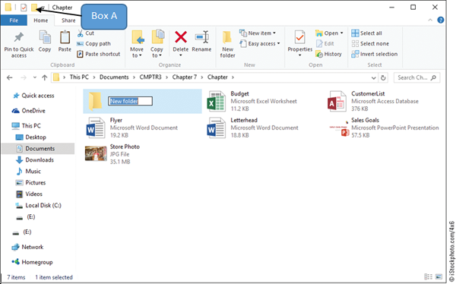
Task: Click the Rename ribbon icon
Action: tap(201, 37)
